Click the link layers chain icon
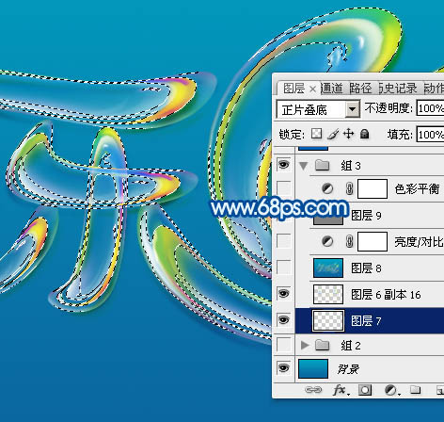This screenshot has height=422, width=444. (x=313, y=390)
